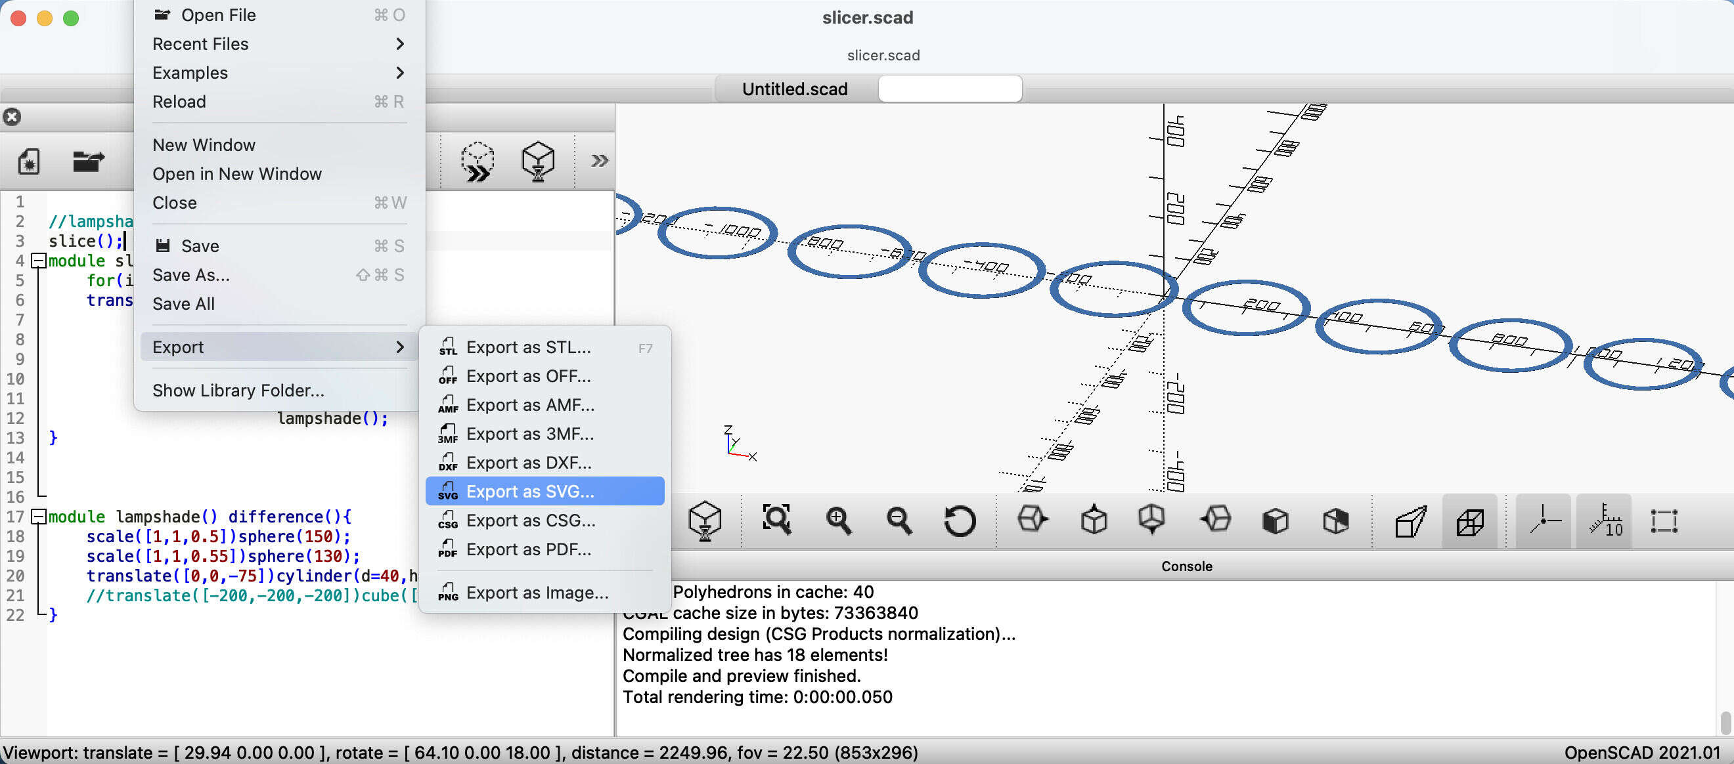Expand the editor toolbar overflow chevrons
The width and height of the screenshot is (1734, 764).
(599, 161)
